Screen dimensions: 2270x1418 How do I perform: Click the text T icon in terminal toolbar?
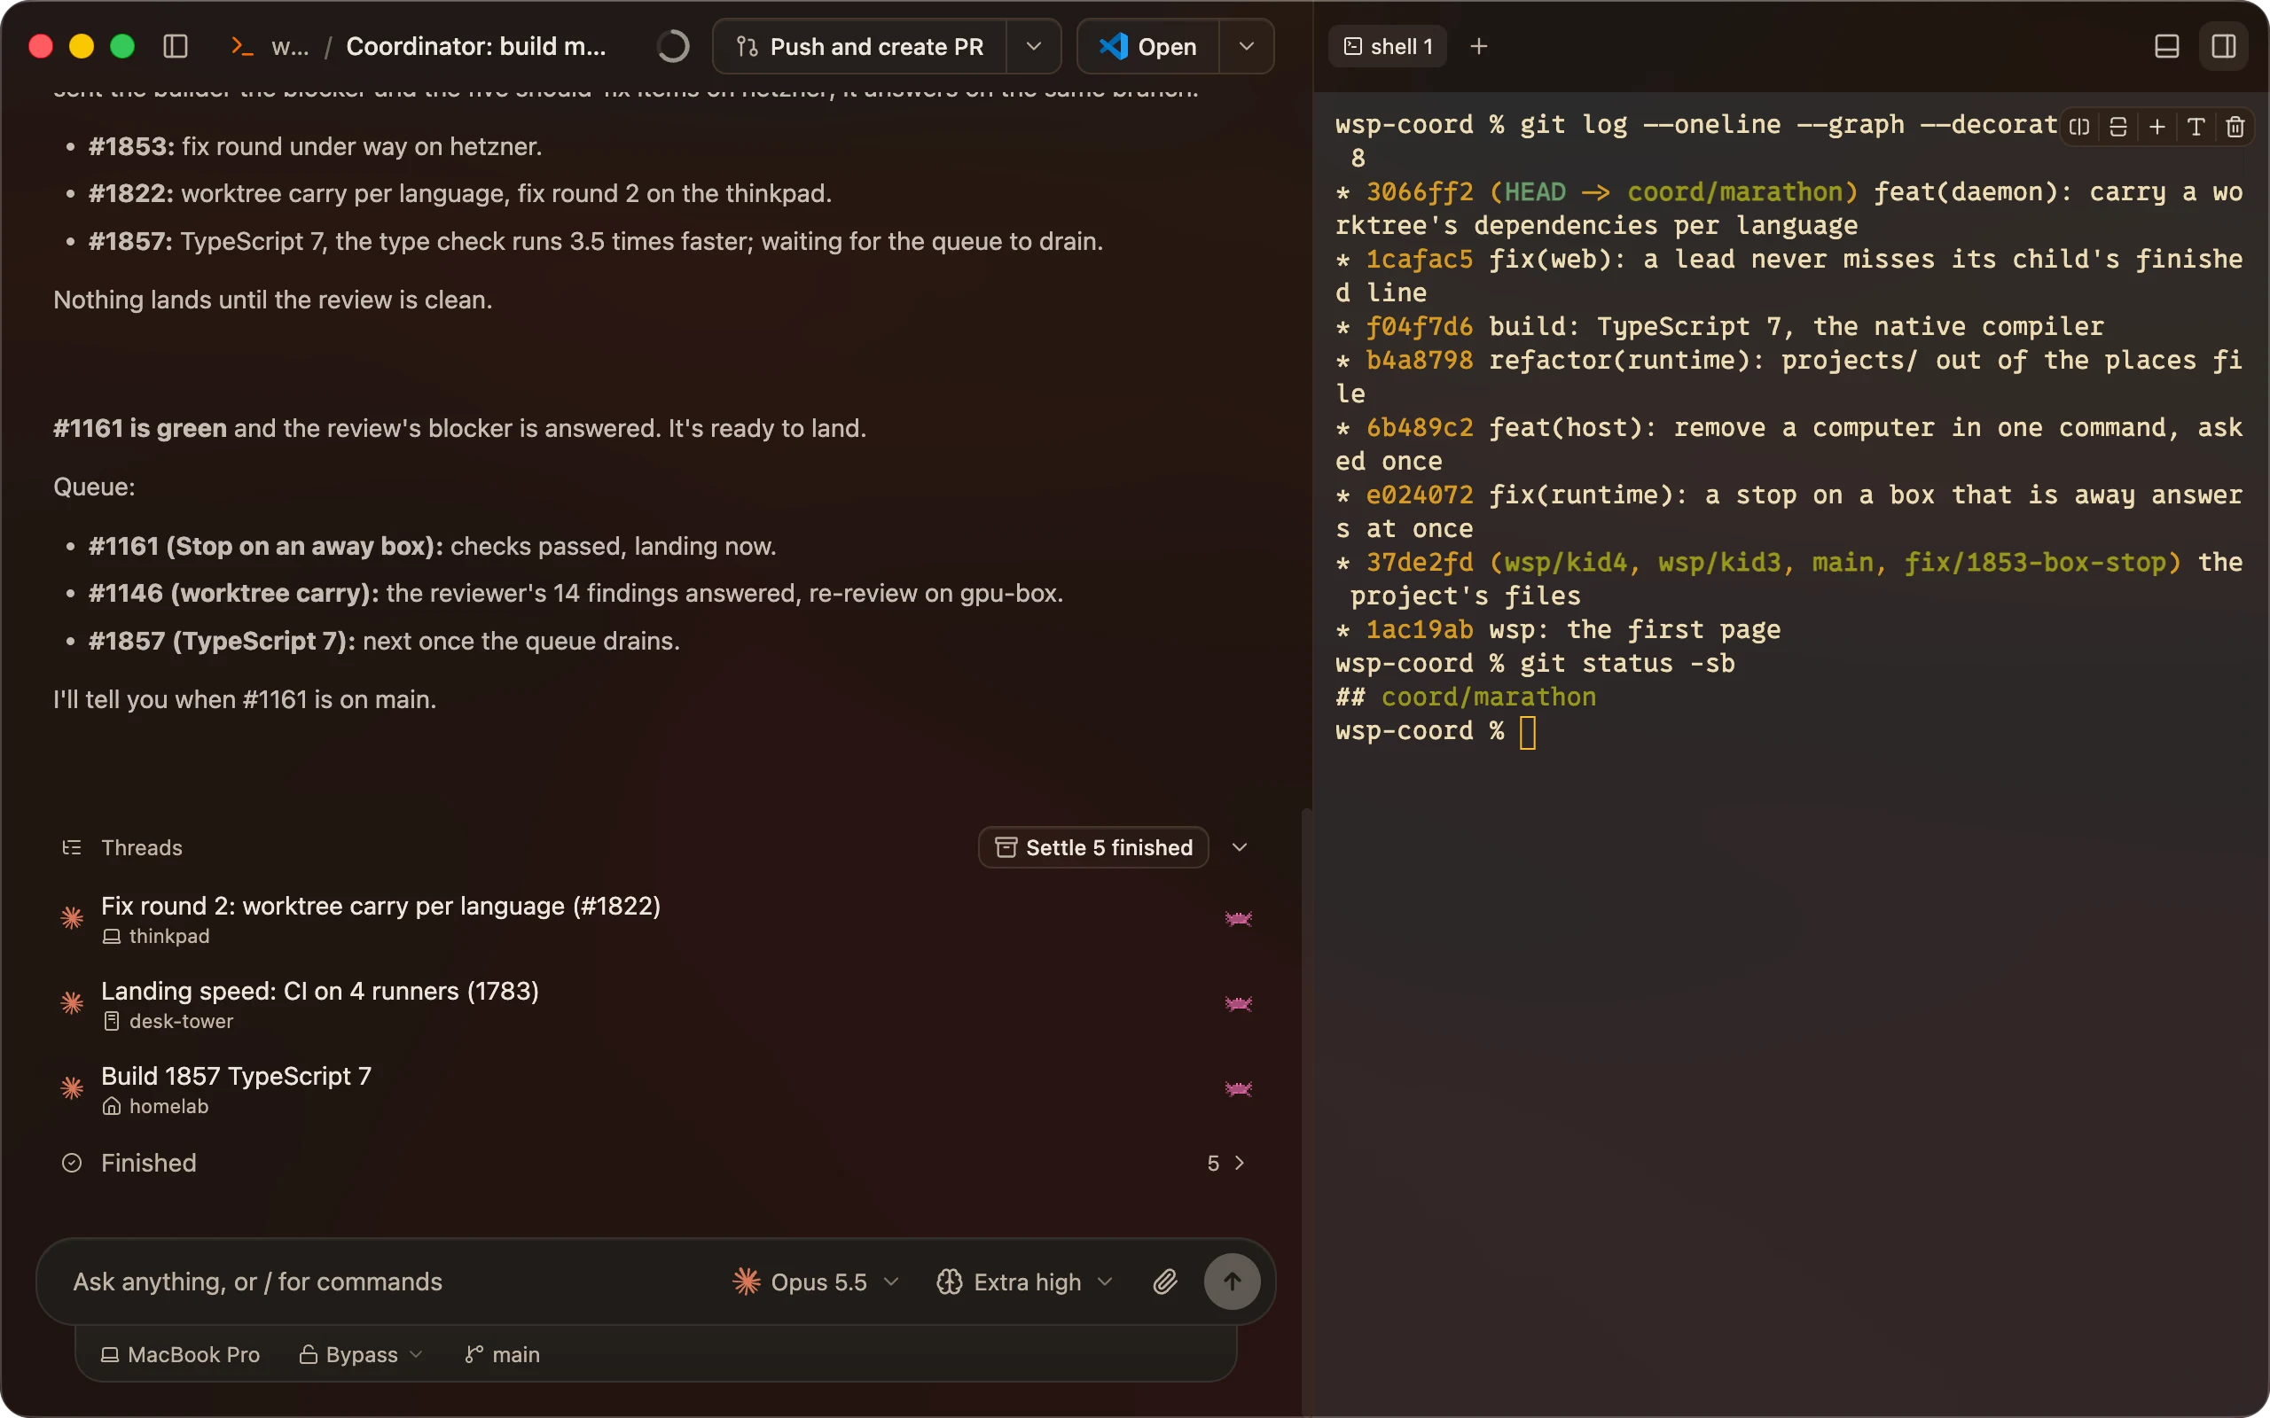tap(2196, 127)
